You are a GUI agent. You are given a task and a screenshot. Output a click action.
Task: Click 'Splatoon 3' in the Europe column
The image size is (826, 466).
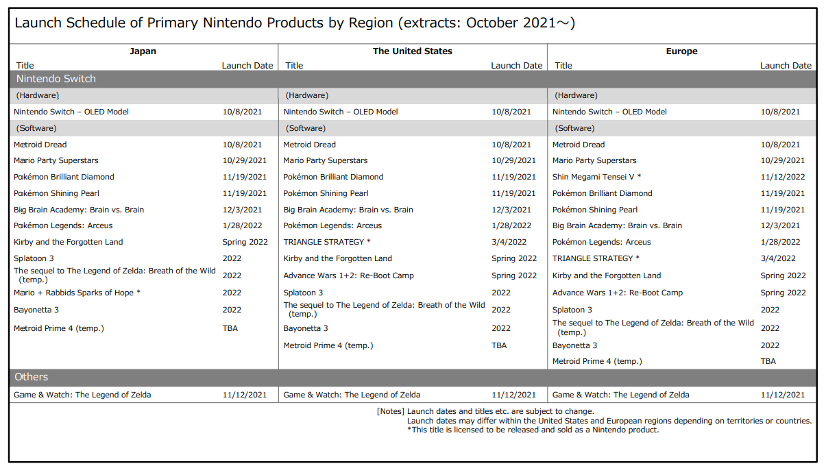tap(572, 310)
